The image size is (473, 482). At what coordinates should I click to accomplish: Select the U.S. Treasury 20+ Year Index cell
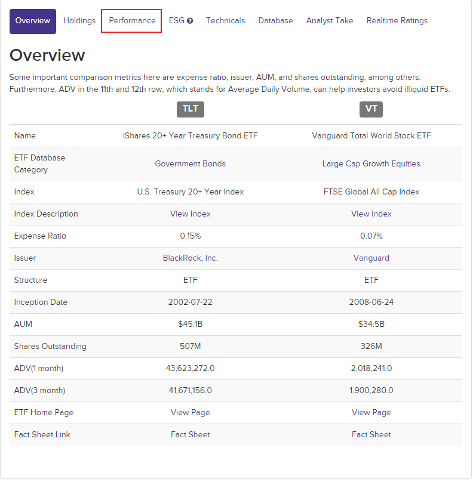point(191,192)
